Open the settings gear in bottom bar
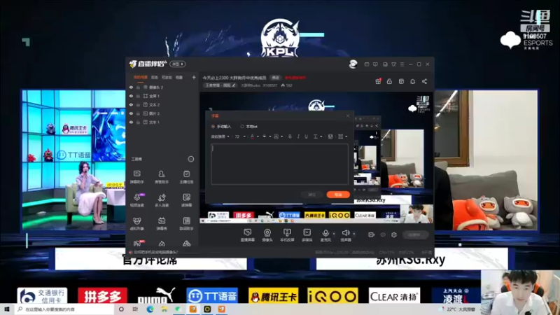Screen dimensions: 560x315 tap(394, 234)
